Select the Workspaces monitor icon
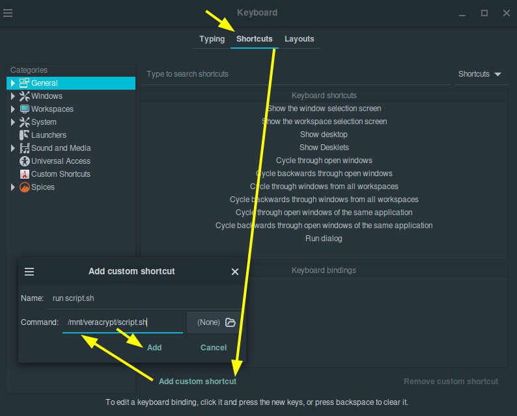This screenshot has height=416, width=517. point(24,109)
